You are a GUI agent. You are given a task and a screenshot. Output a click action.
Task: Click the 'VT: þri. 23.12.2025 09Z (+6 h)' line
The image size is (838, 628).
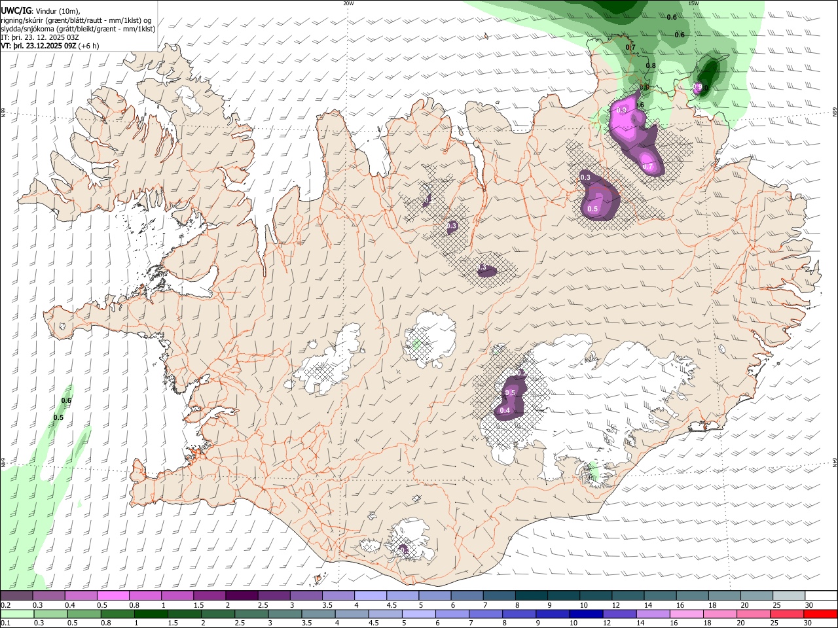pos(50,46)
